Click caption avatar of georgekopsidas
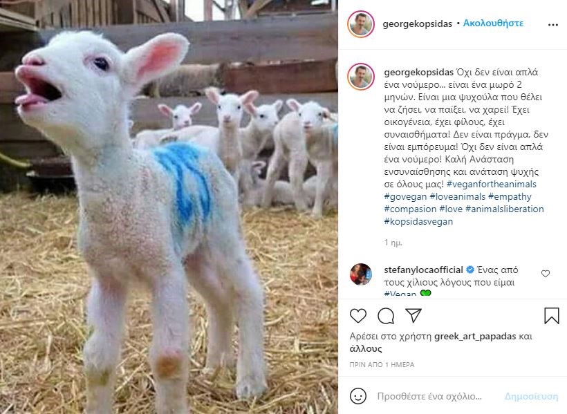This screenshot has height=414, width=567. tap(361, 76)
